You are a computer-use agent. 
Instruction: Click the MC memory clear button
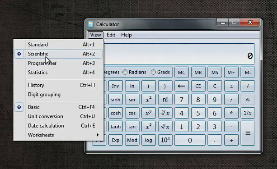(x=182, y=73)
